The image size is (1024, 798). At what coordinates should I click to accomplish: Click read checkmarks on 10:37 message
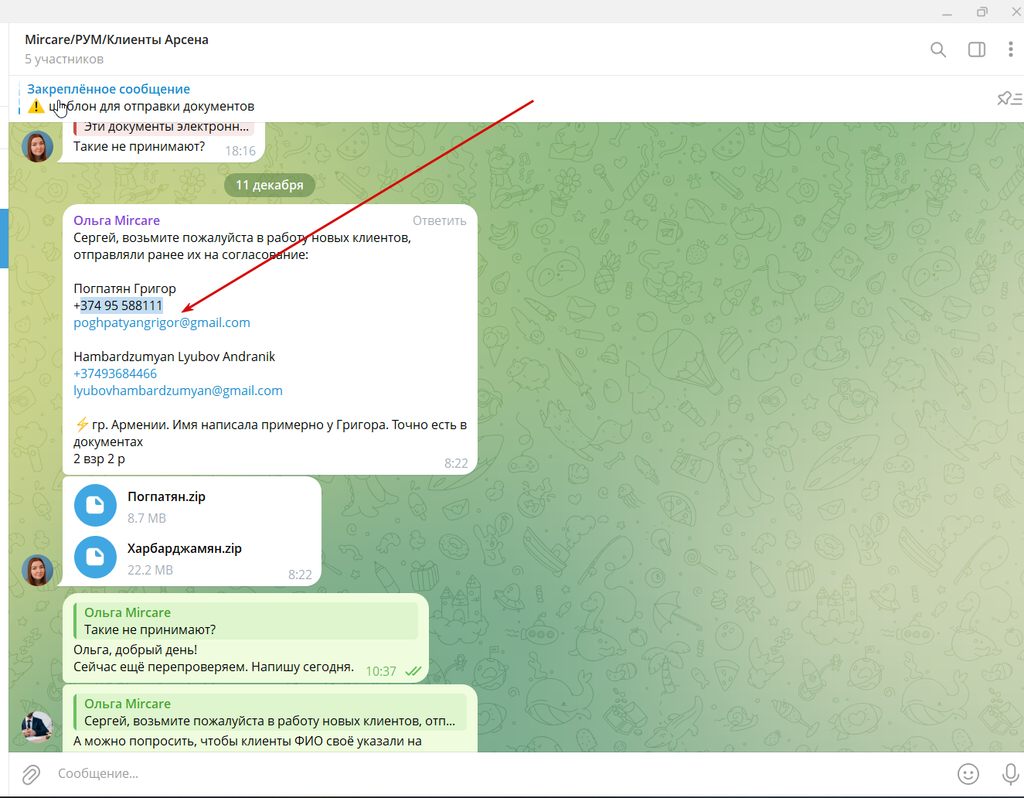[x=413, y=671]
